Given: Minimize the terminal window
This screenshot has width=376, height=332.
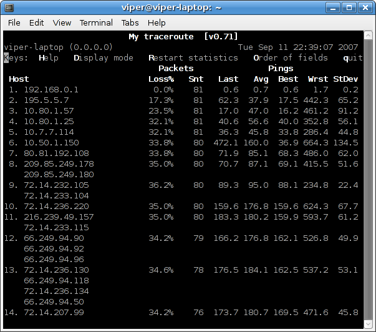Looking at the screenshot, I should pos(333,8).
